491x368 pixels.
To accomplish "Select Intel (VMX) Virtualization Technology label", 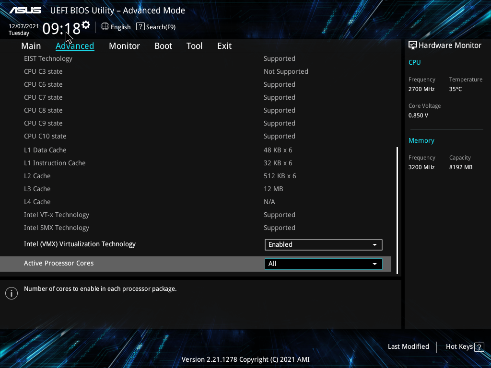I will [x=80, y=244].
